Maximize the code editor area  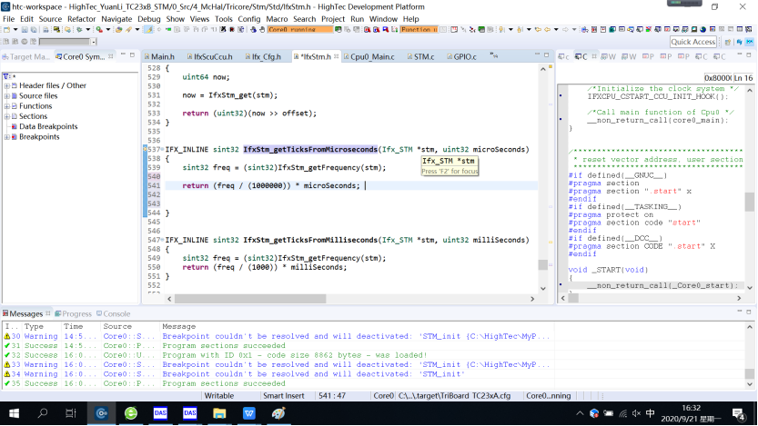point(547,55)
